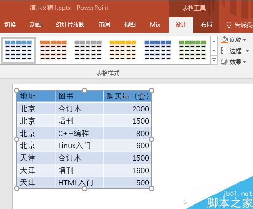Expand the table styles gallery More button

tap(214, 60)
